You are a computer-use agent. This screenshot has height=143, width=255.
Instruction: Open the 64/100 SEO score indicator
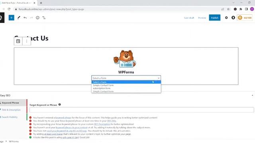coord(245,17)
